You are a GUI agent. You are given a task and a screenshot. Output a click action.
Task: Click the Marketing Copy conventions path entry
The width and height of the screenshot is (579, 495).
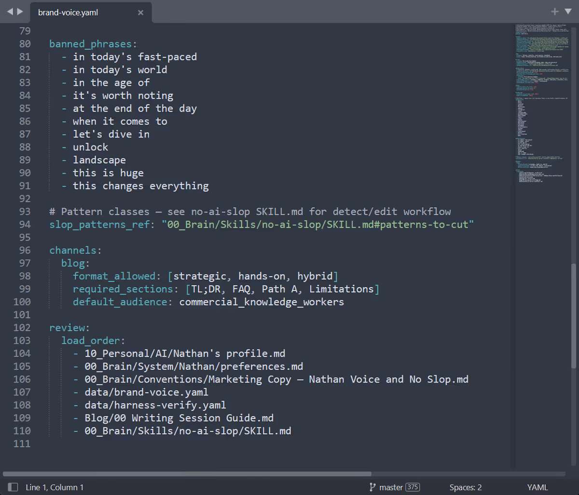tap(276, 379)
